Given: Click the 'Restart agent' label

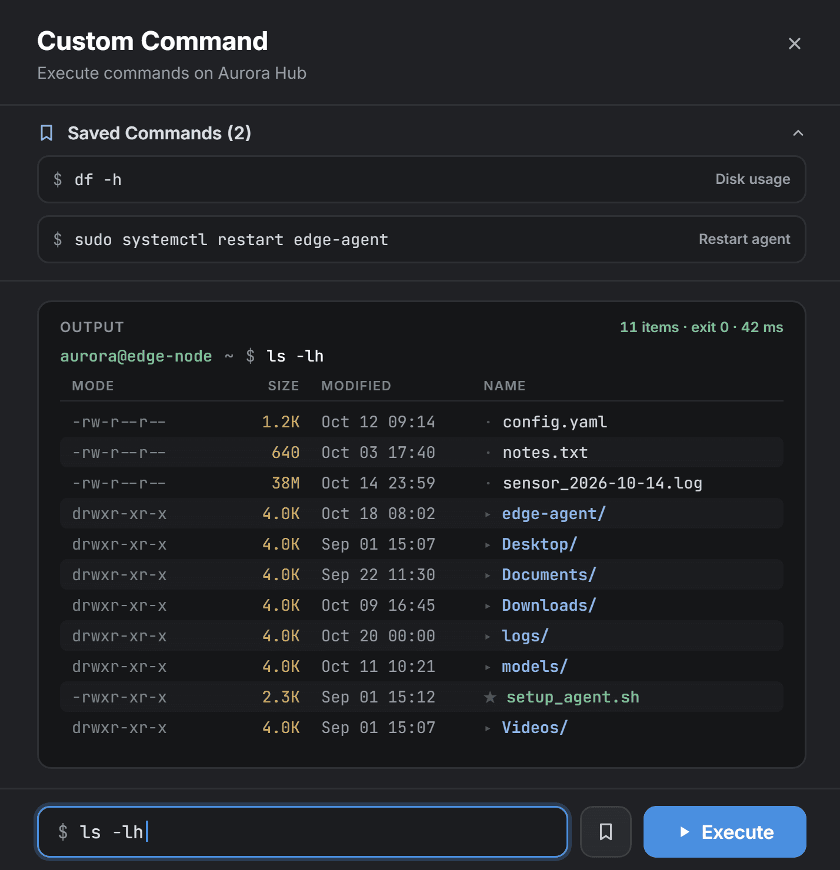Looking at the screenshot, I should (744, 239).
